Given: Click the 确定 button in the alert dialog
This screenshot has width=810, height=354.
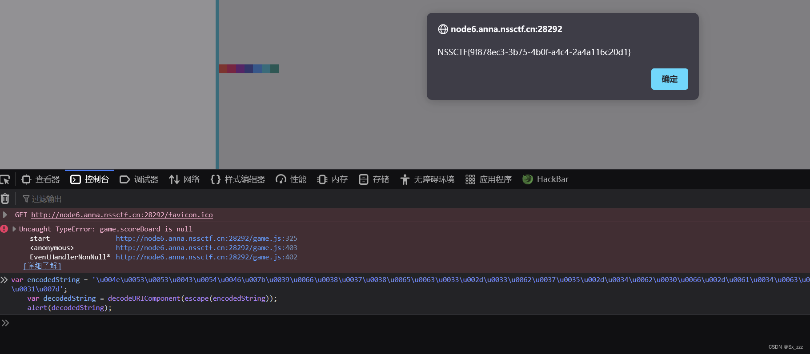Looking at the screenshot, I should tap(670, 79).
